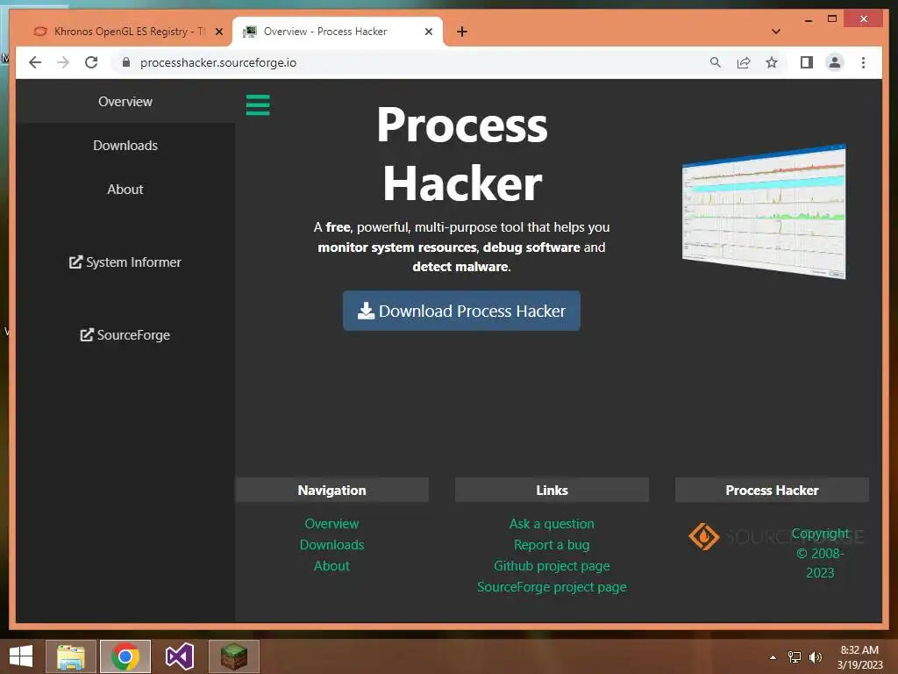This screenshot has height=674, width=898.
Task: Open the browser side panel icon
Action: [807, 62]
